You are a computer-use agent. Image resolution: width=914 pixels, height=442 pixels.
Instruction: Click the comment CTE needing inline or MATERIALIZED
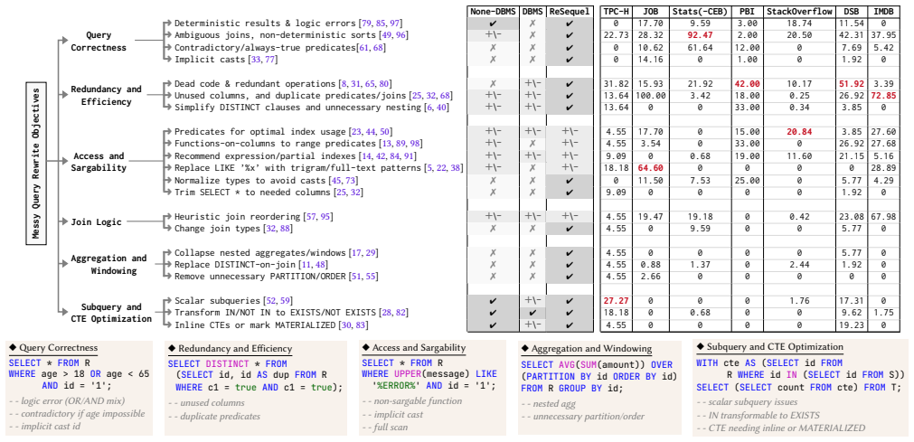click(x=781, y=428)
